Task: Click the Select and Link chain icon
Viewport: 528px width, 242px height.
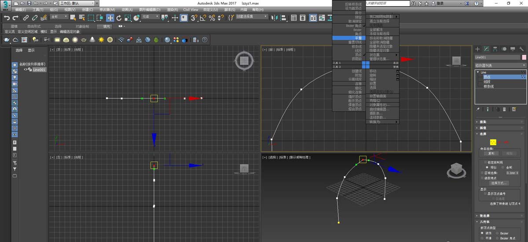Action: click(26, 18)
